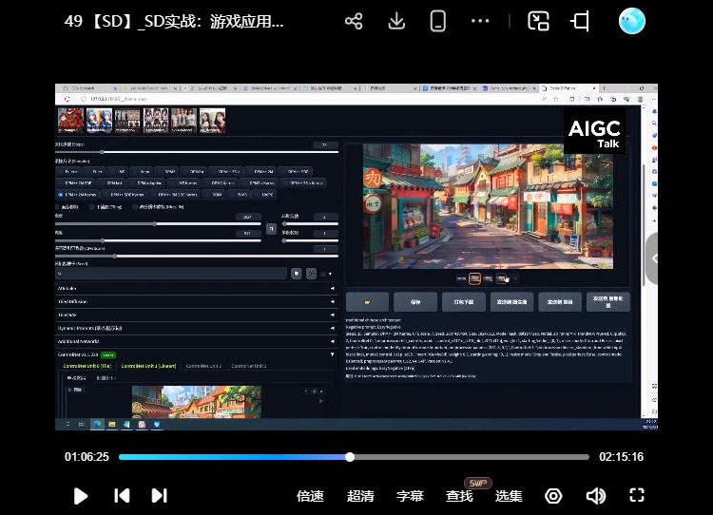Mute the video volume
The height and width of the screenshot is (515, 713).
[x=596, y=495]
